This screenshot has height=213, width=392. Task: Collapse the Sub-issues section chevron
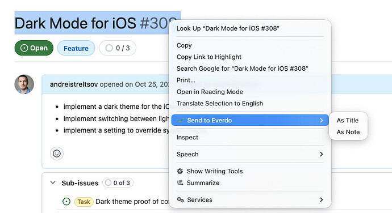pyautogui.click(x=53, y=183)
